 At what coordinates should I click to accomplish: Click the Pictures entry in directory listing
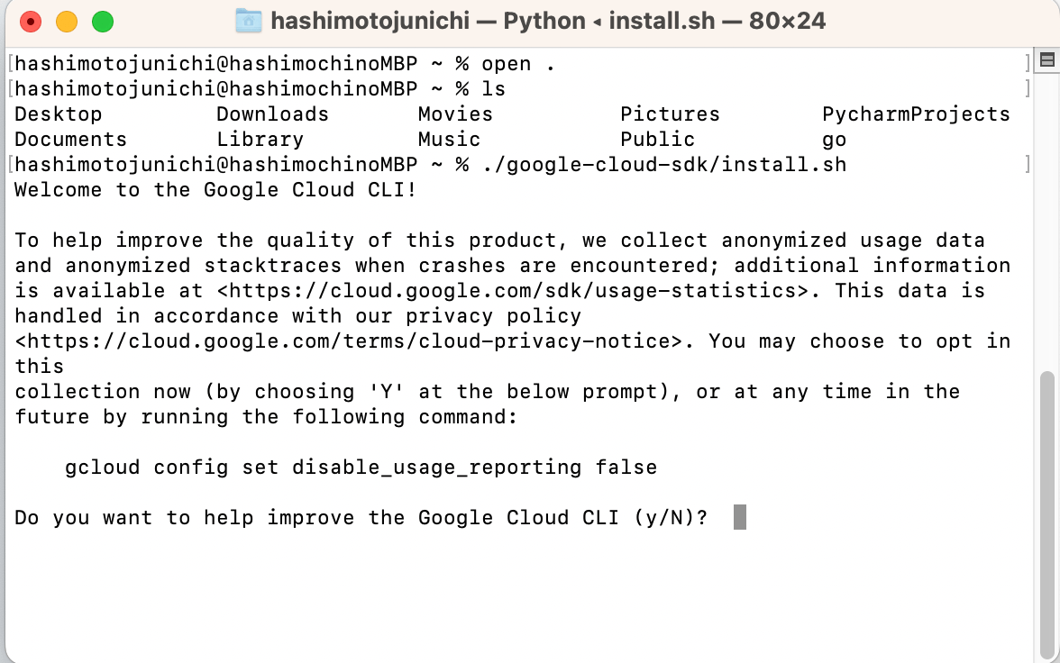pos(670,114)
